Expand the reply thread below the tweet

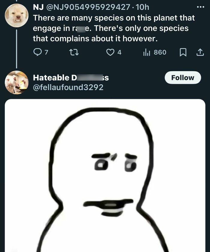click(x=38, y=52)
